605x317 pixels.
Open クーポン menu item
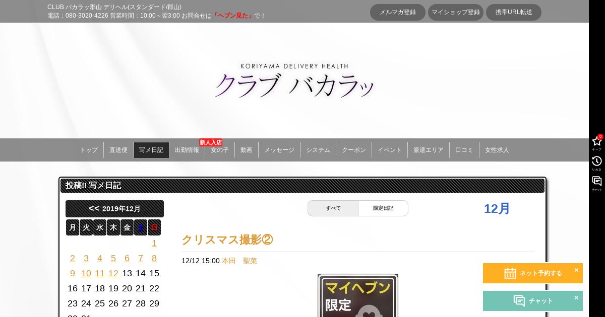354,150
